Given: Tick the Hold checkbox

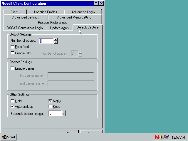Looking at the screenshot, I should pyautogui.click(x=12, y=101).
